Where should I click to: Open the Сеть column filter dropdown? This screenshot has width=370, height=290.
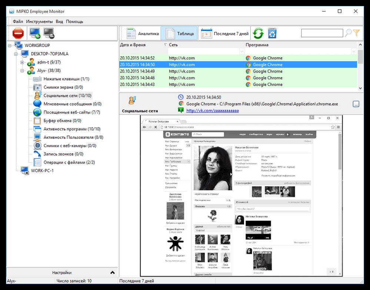point(241,51)
